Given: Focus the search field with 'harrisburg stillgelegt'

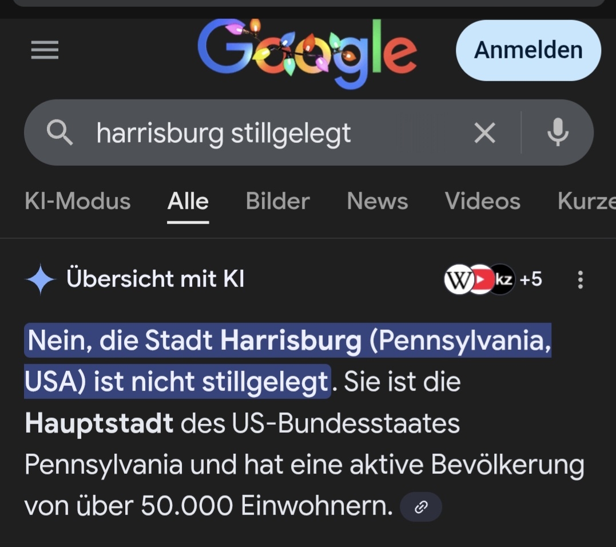Looking at the screenshot, I should (x=275, y=133).
